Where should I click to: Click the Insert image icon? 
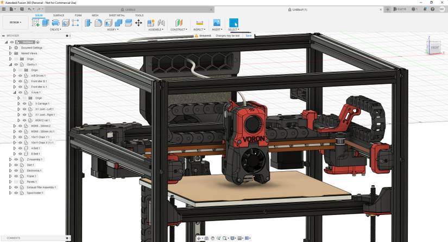pos(217,23)
